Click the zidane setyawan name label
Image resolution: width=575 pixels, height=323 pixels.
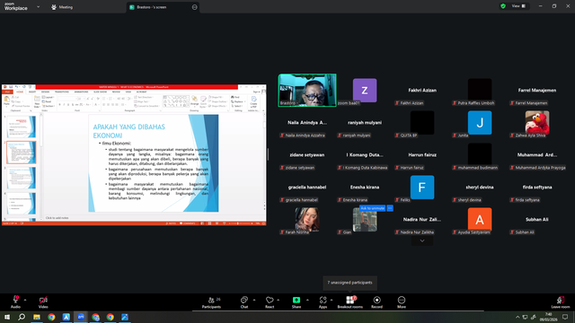pos(297,168)
